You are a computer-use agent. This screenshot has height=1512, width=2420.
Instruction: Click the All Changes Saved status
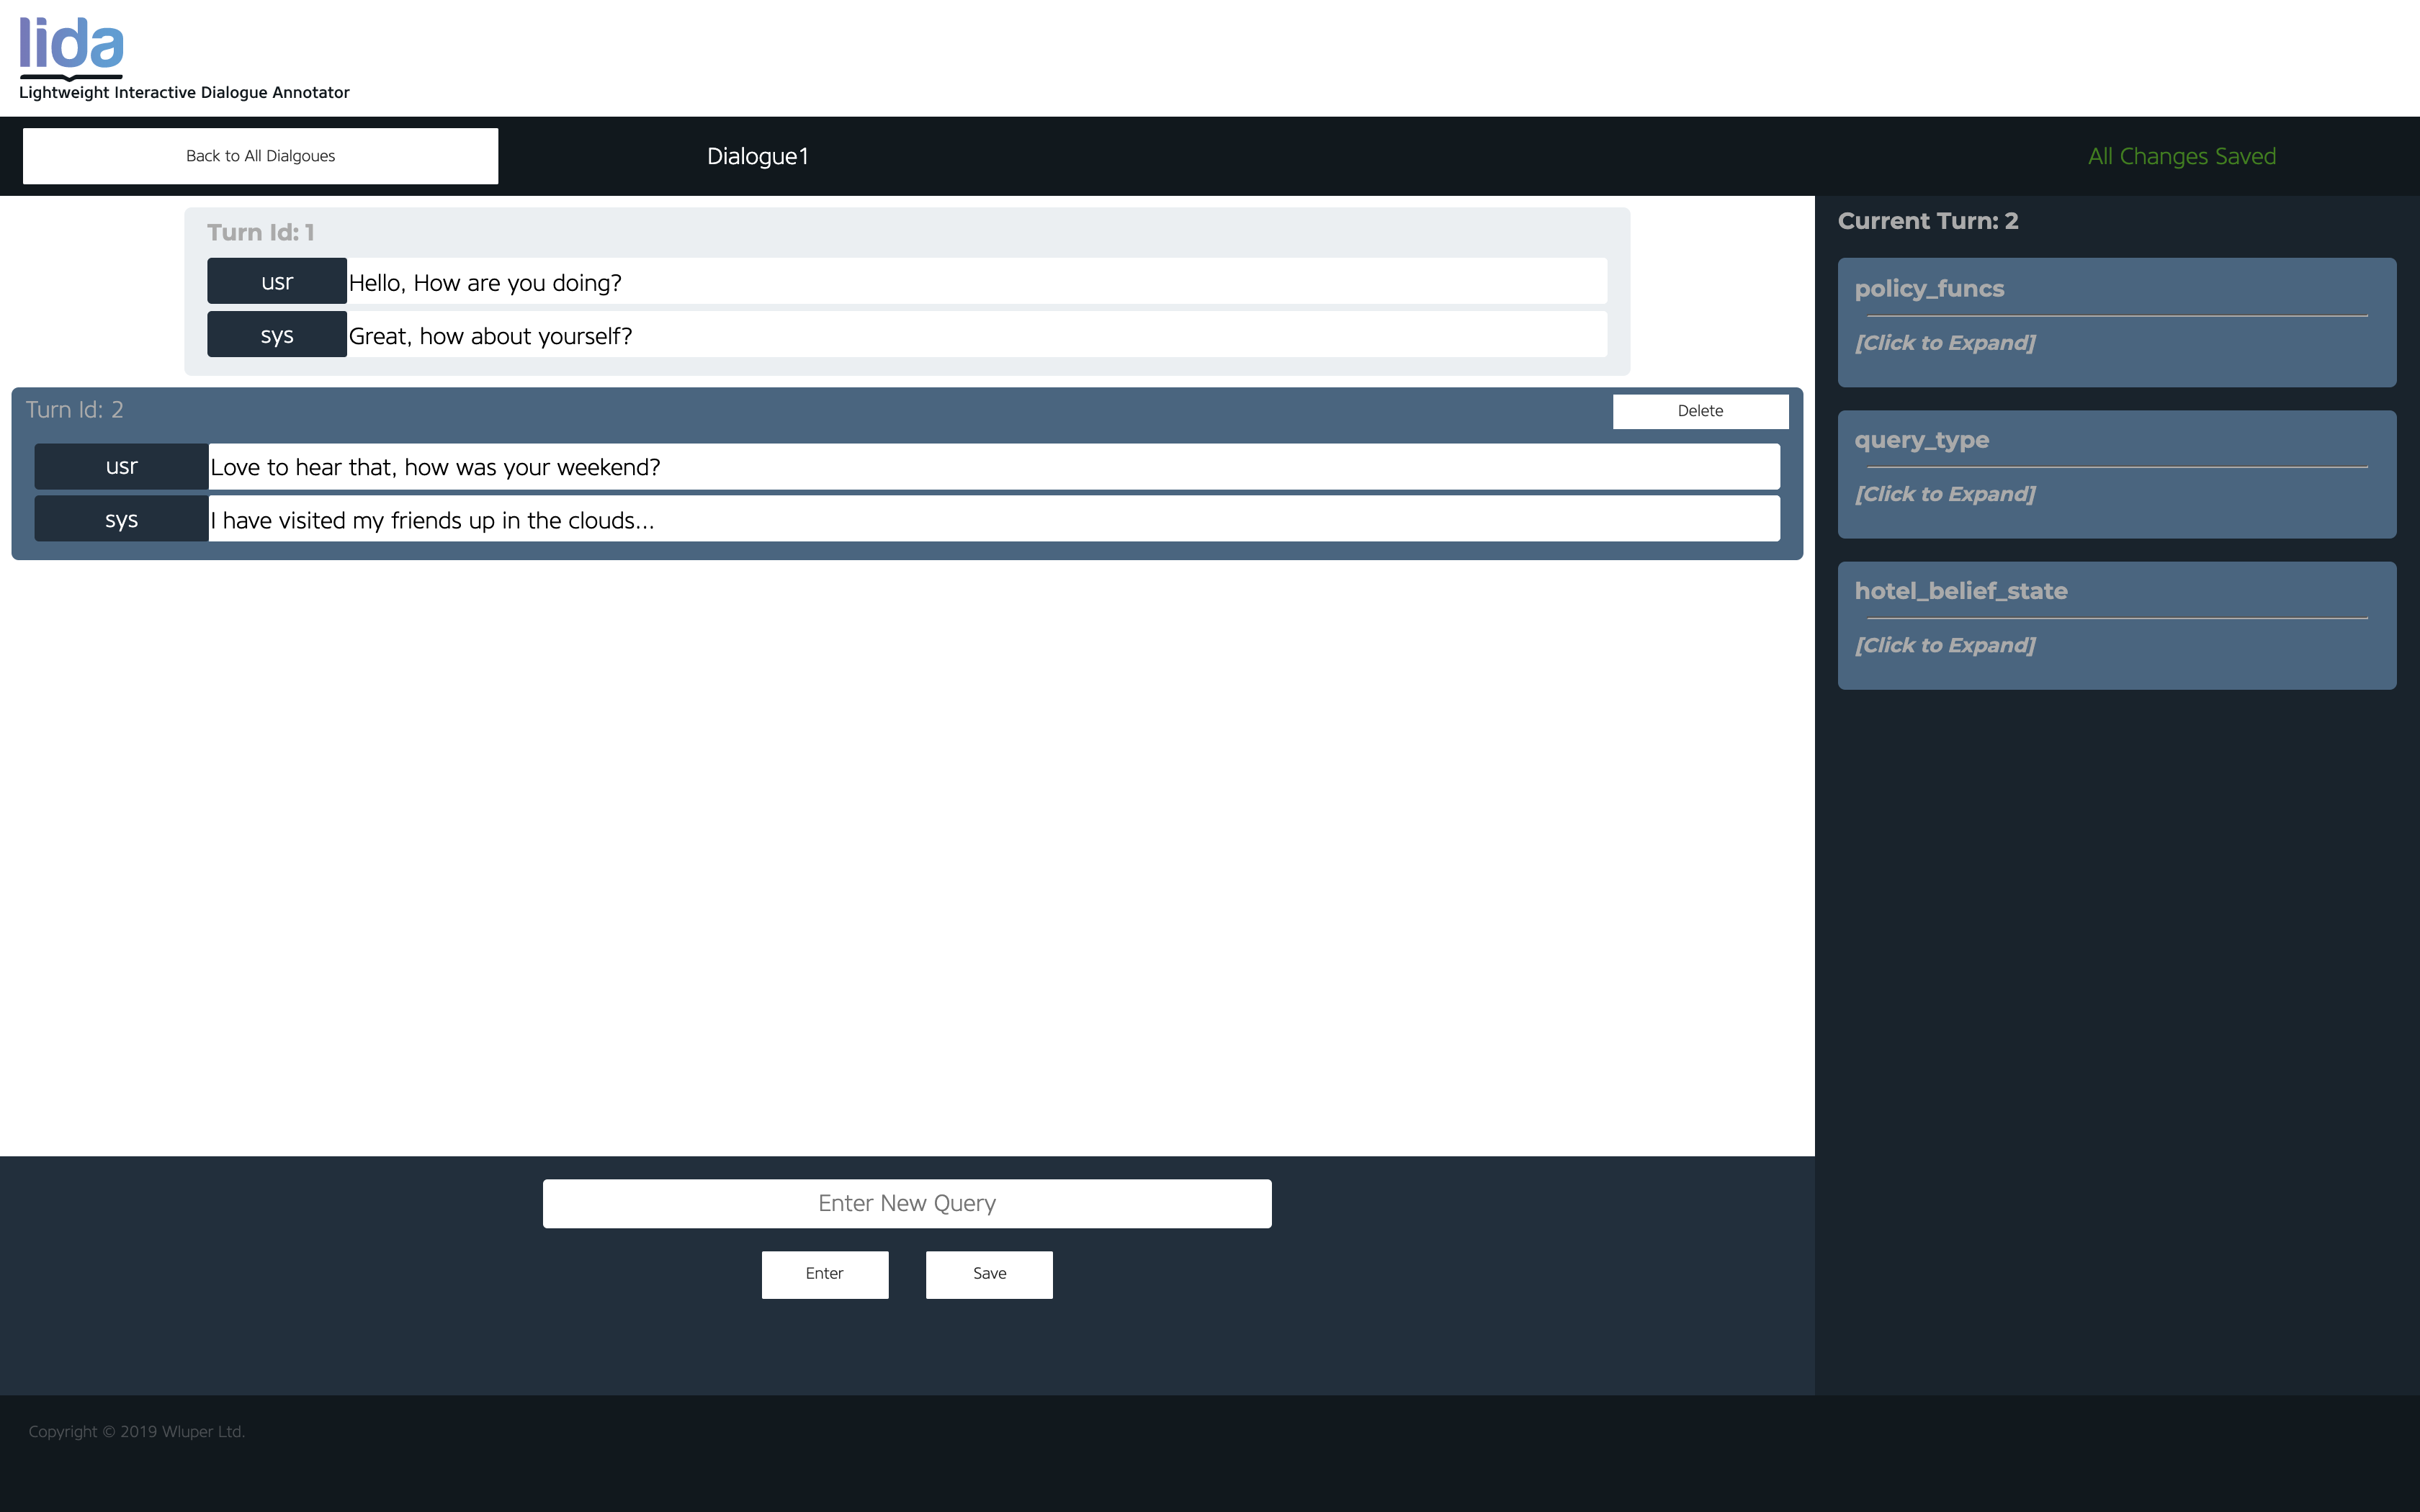coord(2181,156)
